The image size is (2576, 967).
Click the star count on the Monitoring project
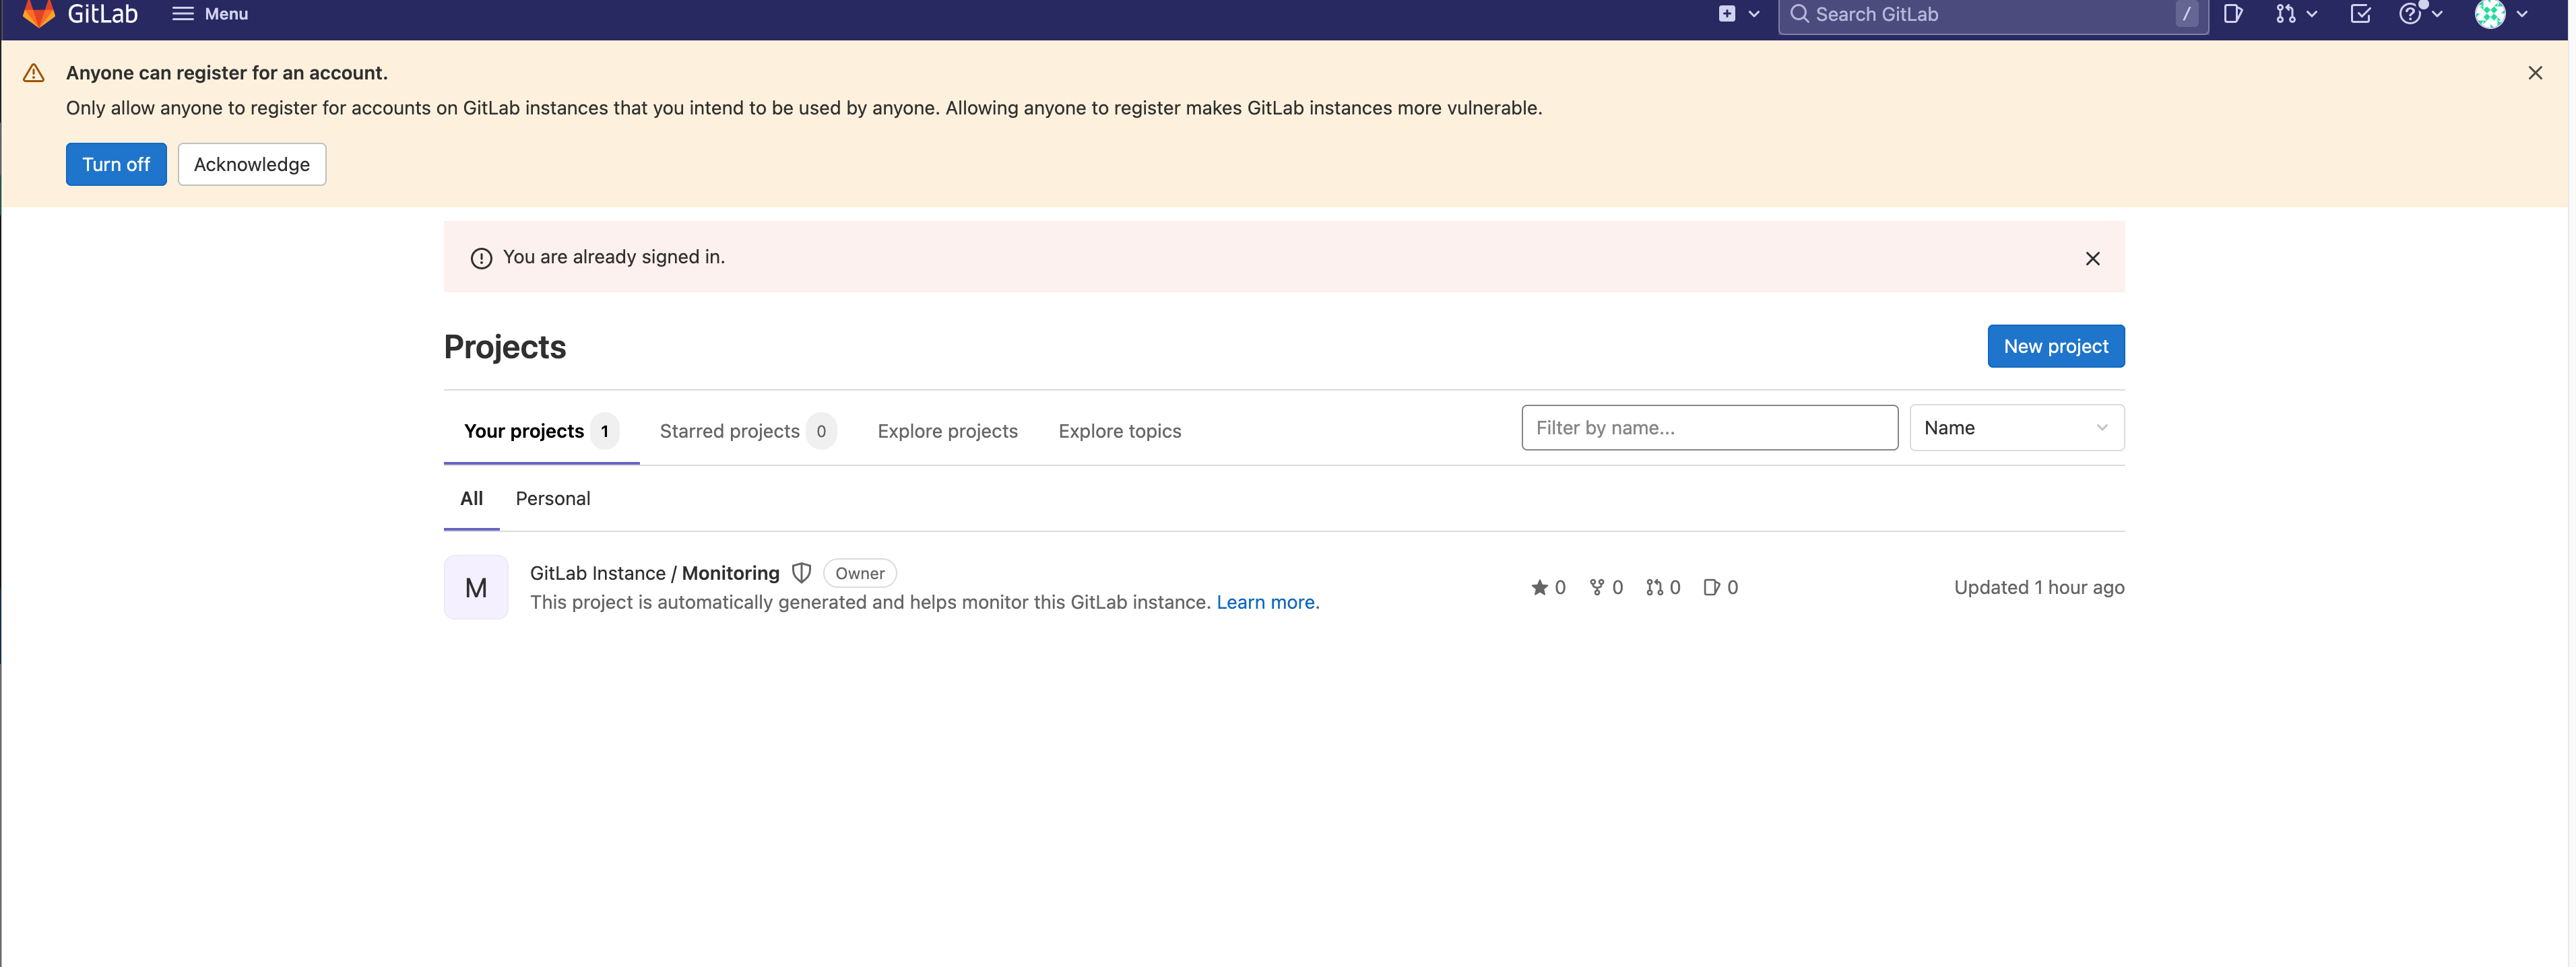click(x=1548, y=587)
